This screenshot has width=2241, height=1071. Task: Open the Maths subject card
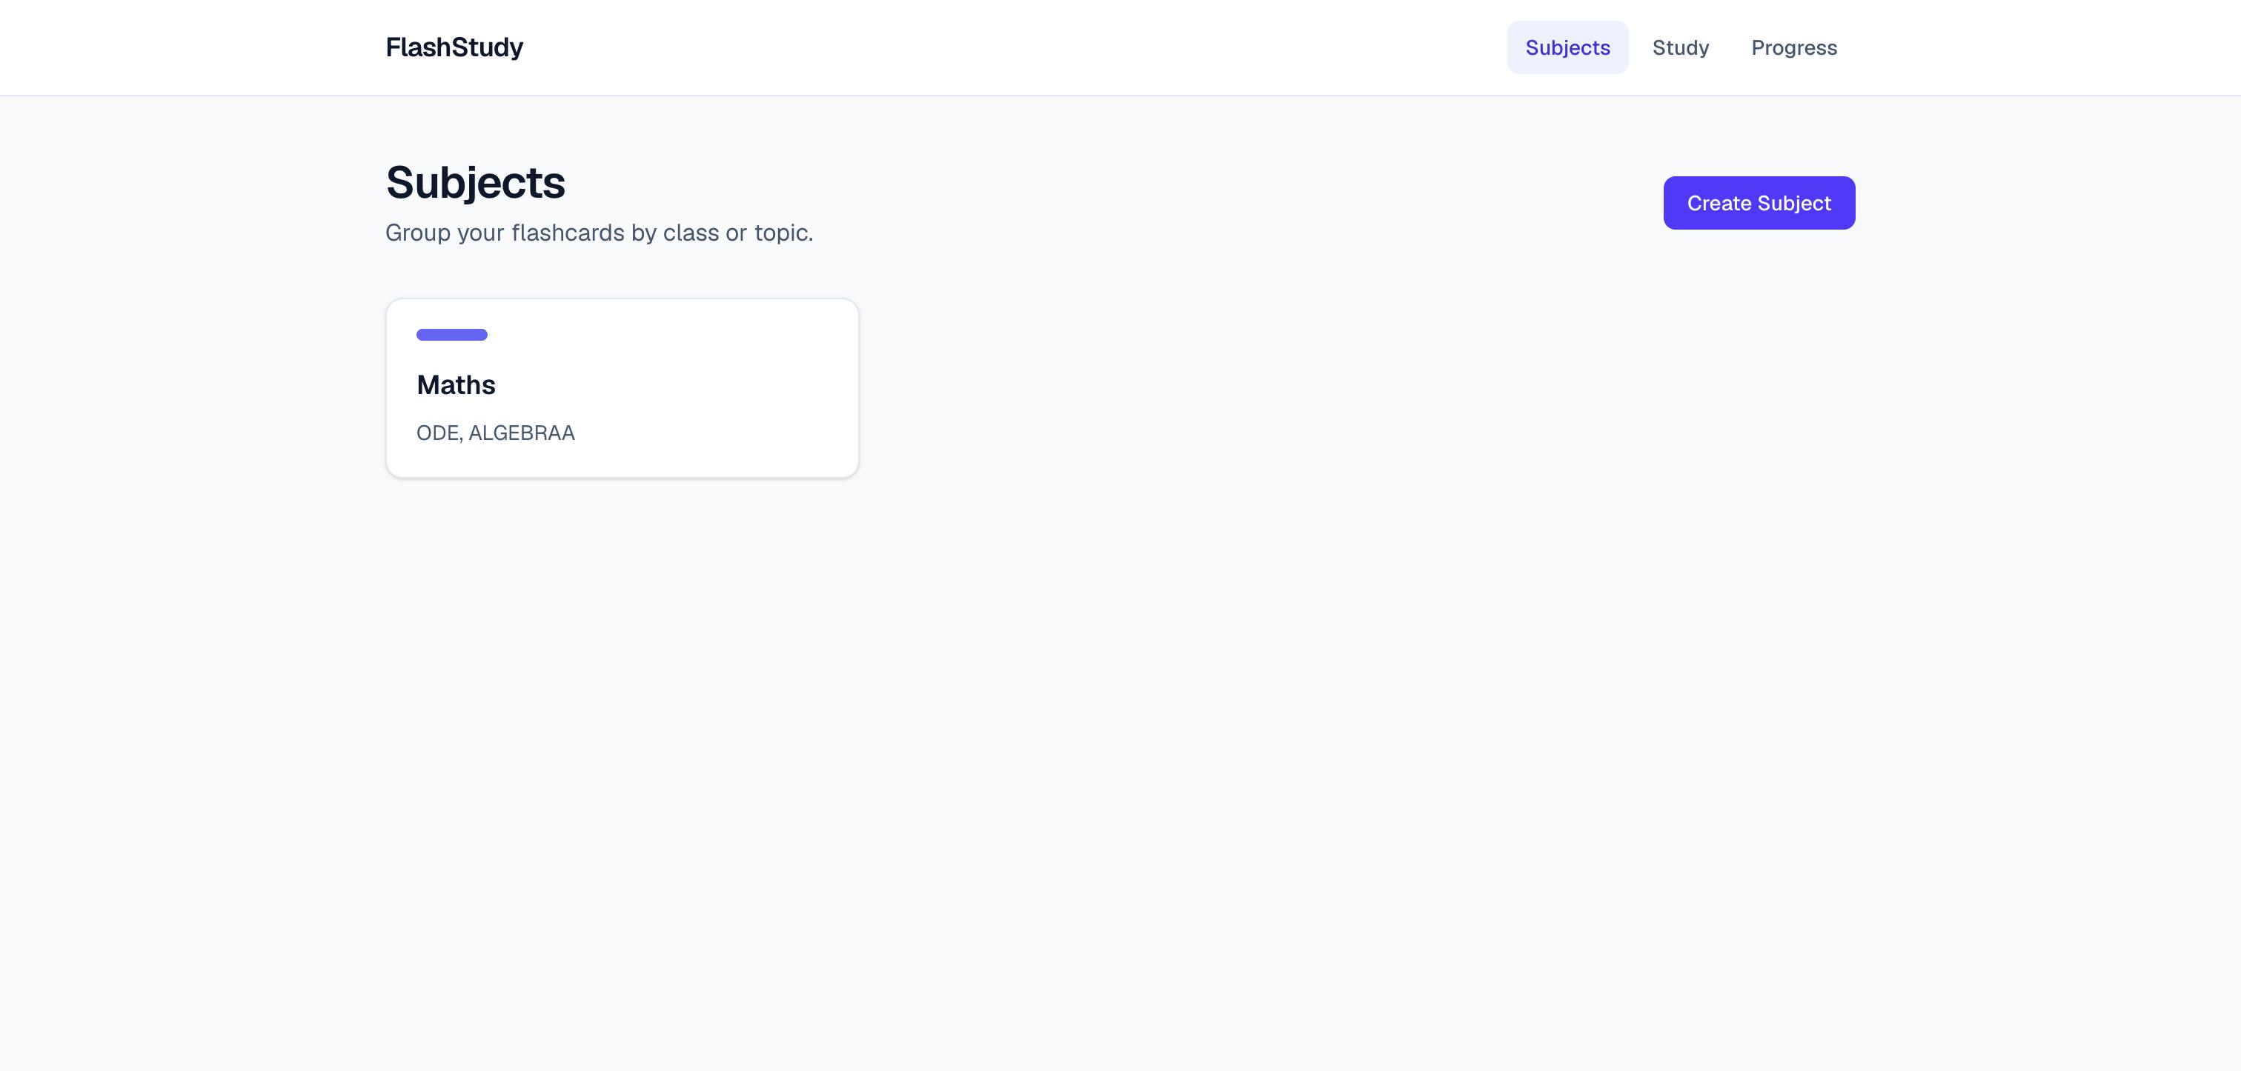coord(622,387)
